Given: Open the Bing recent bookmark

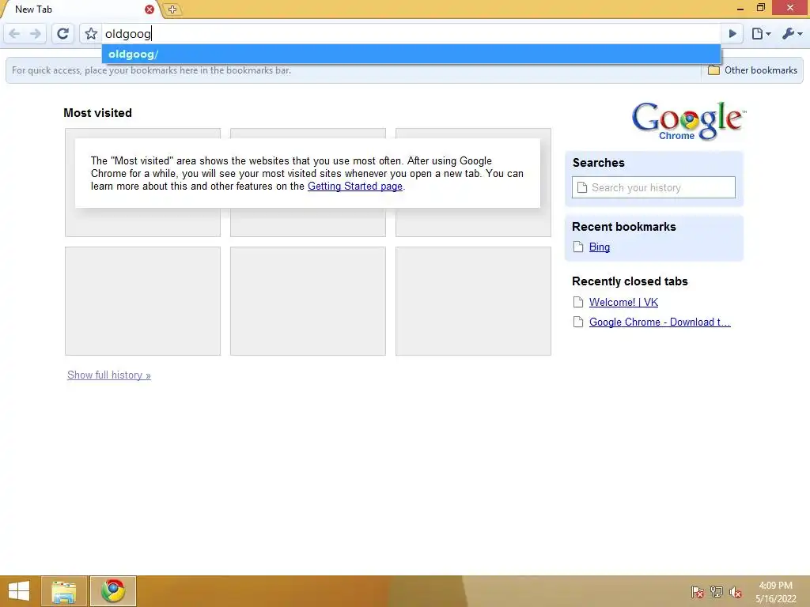Looking at the screenshot, I should (600, 247).
